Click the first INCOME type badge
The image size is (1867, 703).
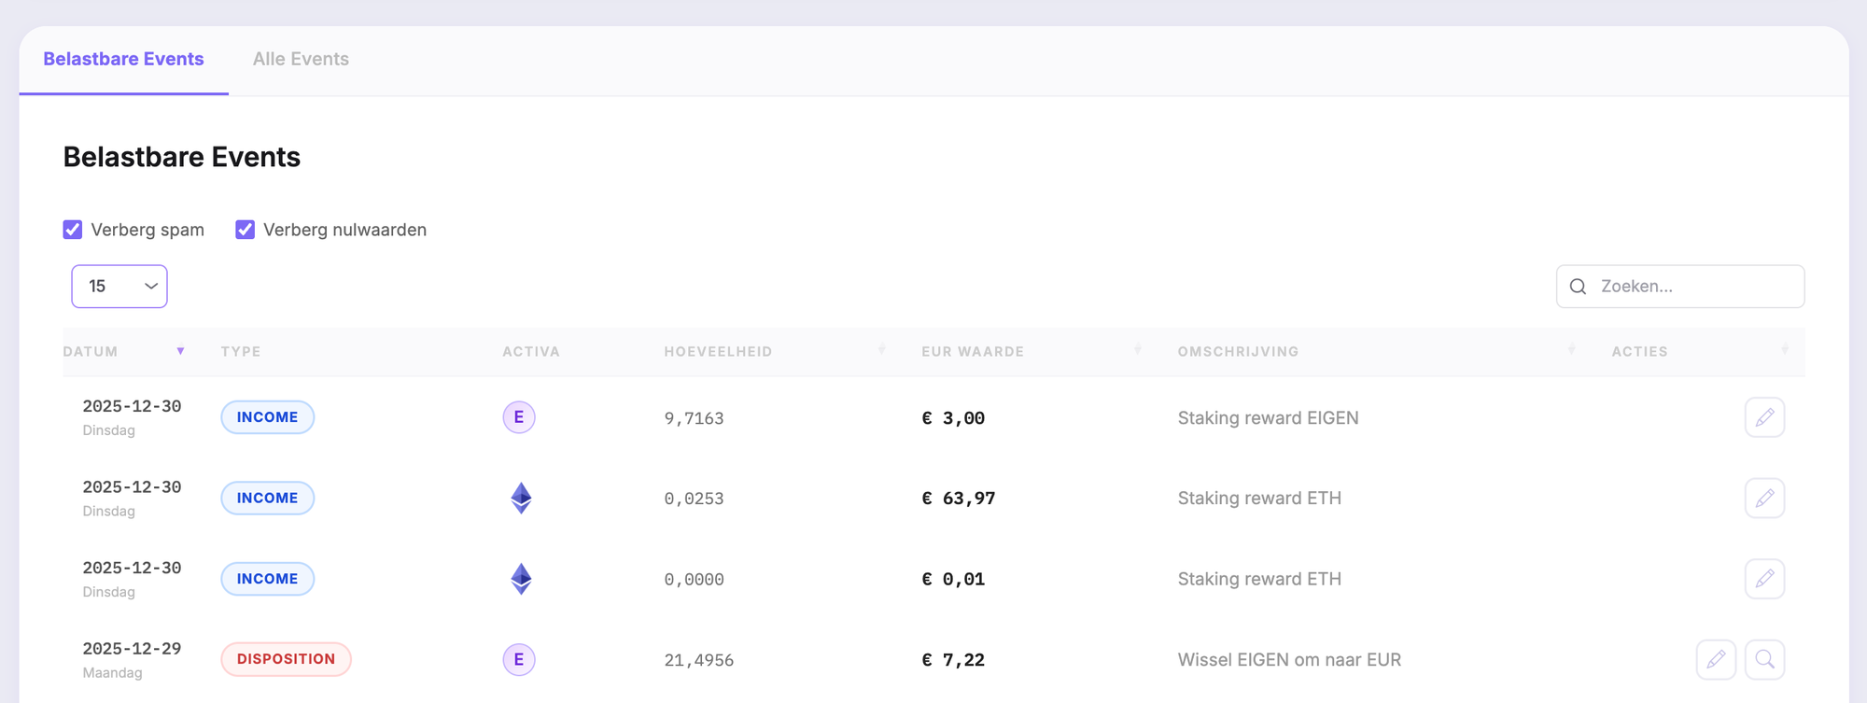[267, 417]
